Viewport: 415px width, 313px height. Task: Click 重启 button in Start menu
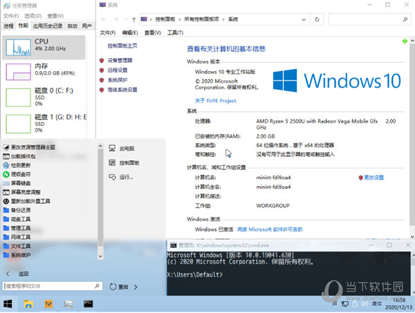[119, 287]
